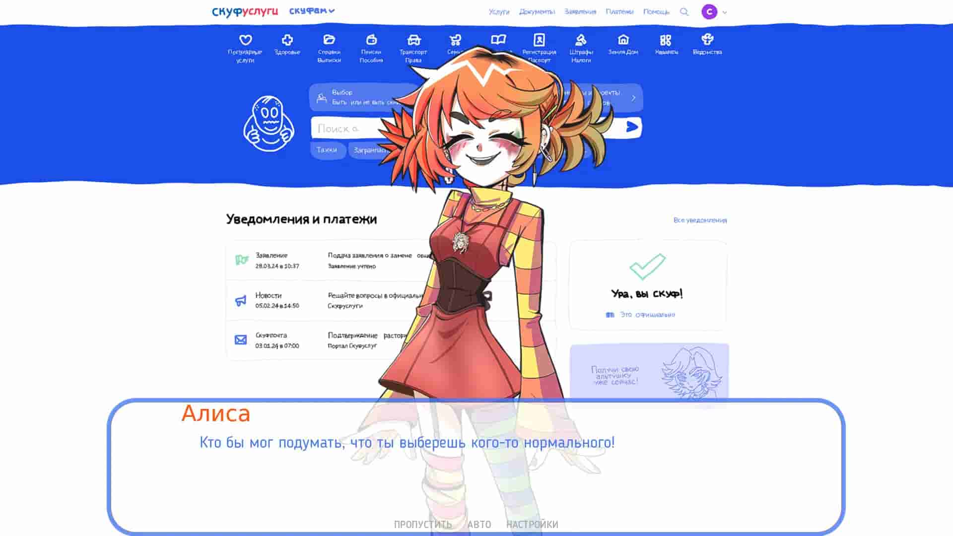Select the Справки Выписки folder icon
953x536 pixels.
tap(329, 40)
